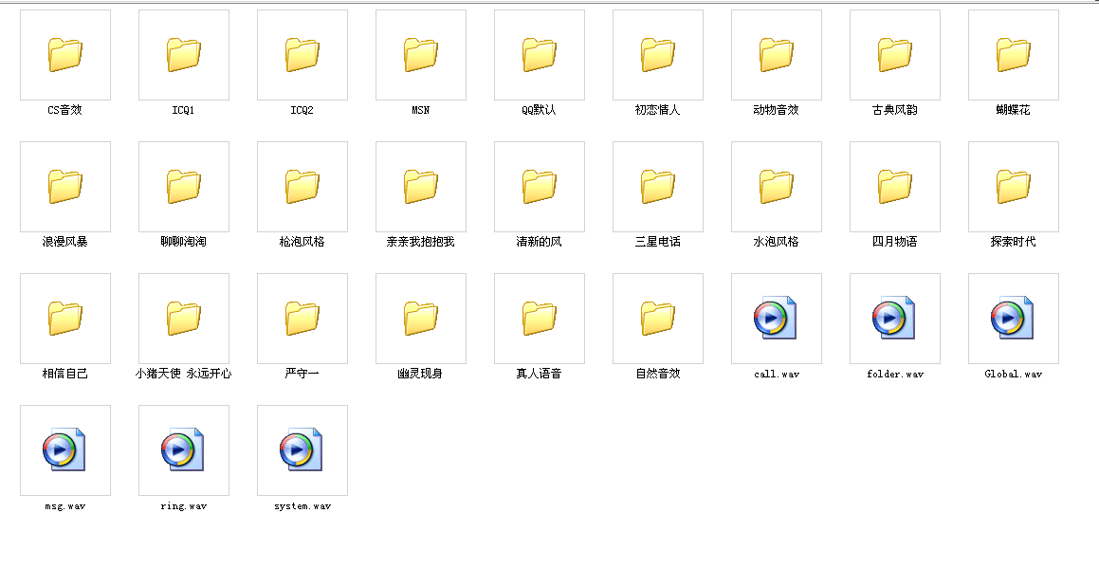
Task: Open the folder.wav sound file
Action: 893,319
